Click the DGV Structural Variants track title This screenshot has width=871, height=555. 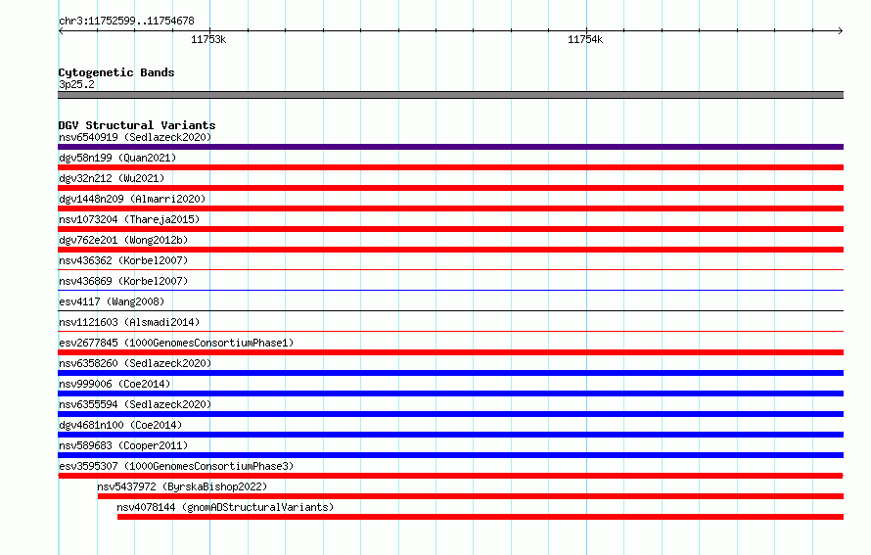pyautogui.click(x=137, y=125)
